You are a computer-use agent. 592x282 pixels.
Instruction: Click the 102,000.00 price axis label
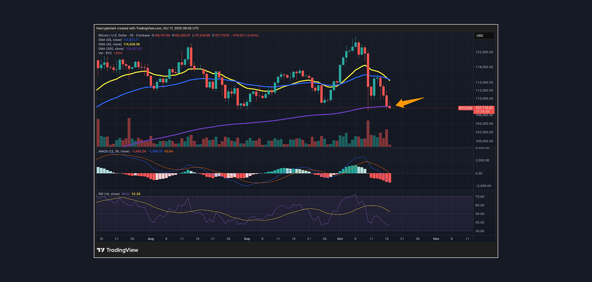pyautogui.click(x=484, y=132)
